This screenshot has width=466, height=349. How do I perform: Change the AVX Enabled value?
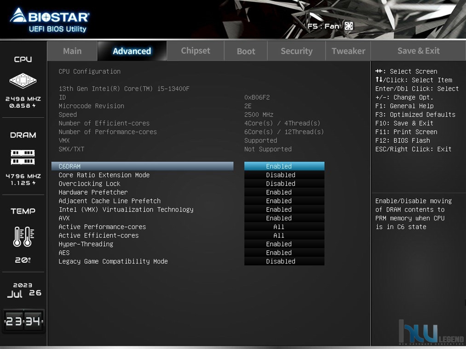(x=284, y=218)
